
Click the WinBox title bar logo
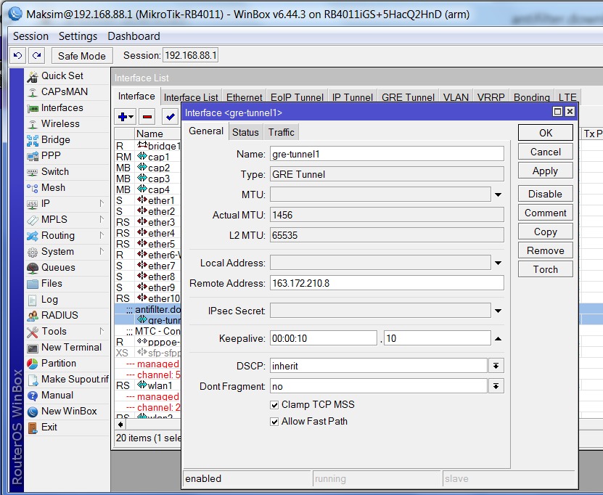click(x=15, y=14)
